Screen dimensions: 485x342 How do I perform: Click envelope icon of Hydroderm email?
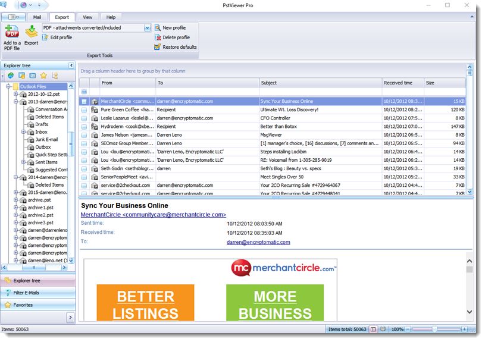95,127
